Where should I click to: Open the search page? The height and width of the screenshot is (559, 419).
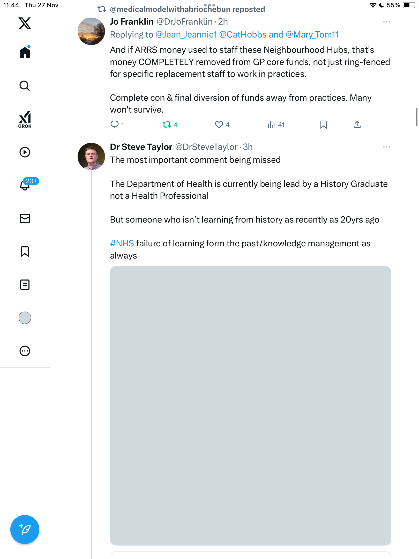click(x=25, y=86)
